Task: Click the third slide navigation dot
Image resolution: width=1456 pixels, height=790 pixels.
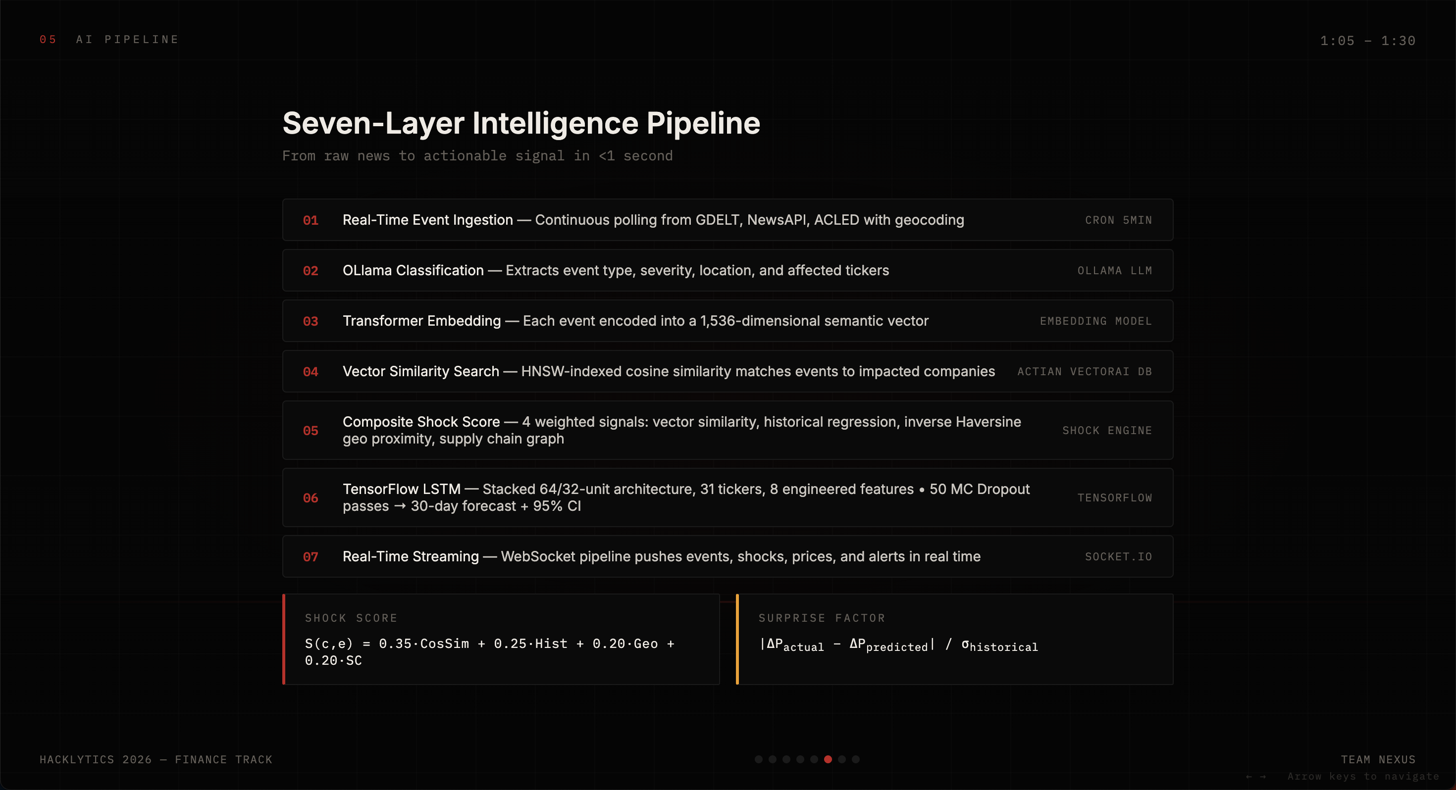Action: 786,759
